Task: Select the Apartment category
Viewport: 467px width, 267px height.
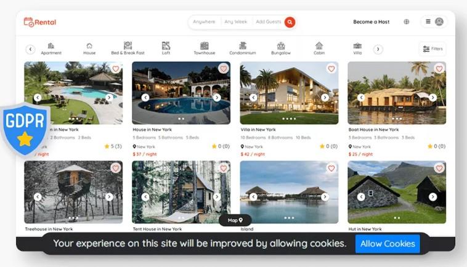Action: pyautogui.click(x=51, y=49)
